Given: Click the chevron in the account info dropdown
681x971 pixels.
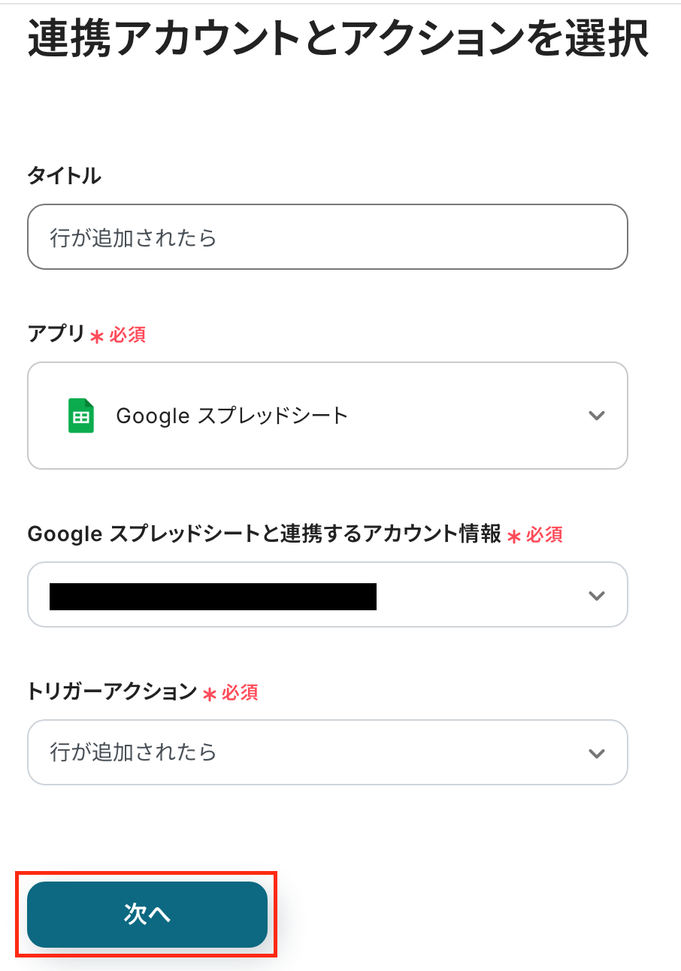Looking at the screenshot, I should tap(597, 595).
